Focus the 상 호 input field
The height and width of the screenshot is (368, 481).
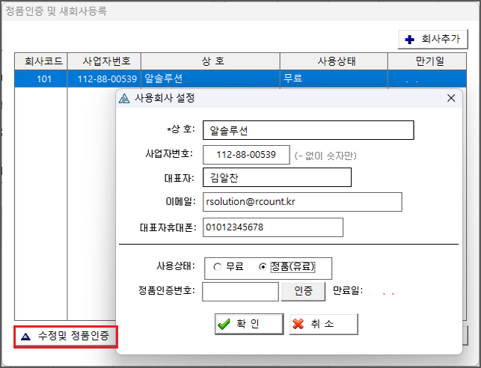coord(308,130)
